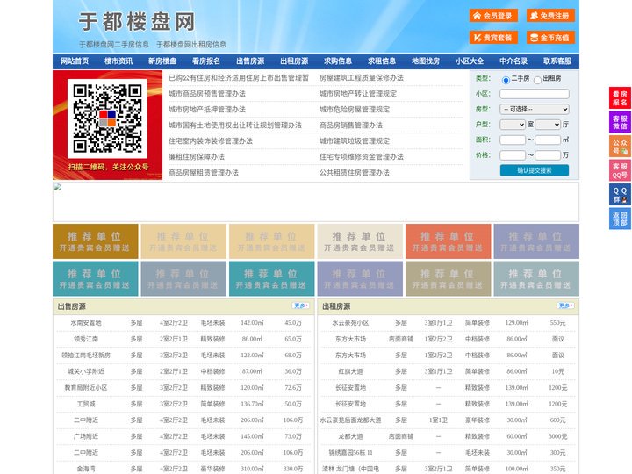Open 城关小学附近 sale listing
Viewport: 632px width, 474px height.
point(86,371)
